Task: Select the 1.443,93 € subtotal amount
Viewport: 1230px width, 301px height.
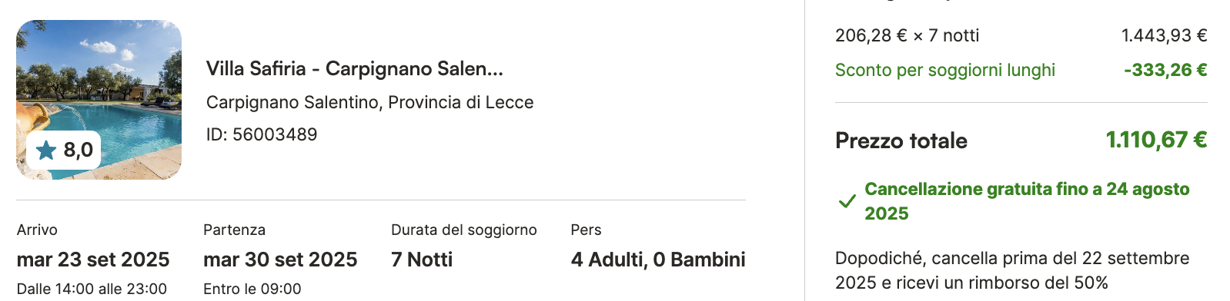Action: pyautogui.click(x=1165, y=35)
